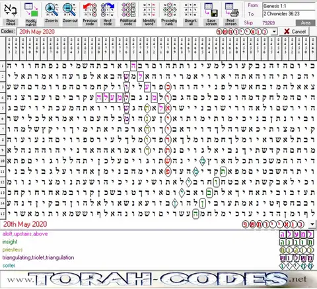Click the To field 2 Chronicles 36:23
Image resolution: width=317 pixels, height=289 pixels.
click(x=289, y=14)
